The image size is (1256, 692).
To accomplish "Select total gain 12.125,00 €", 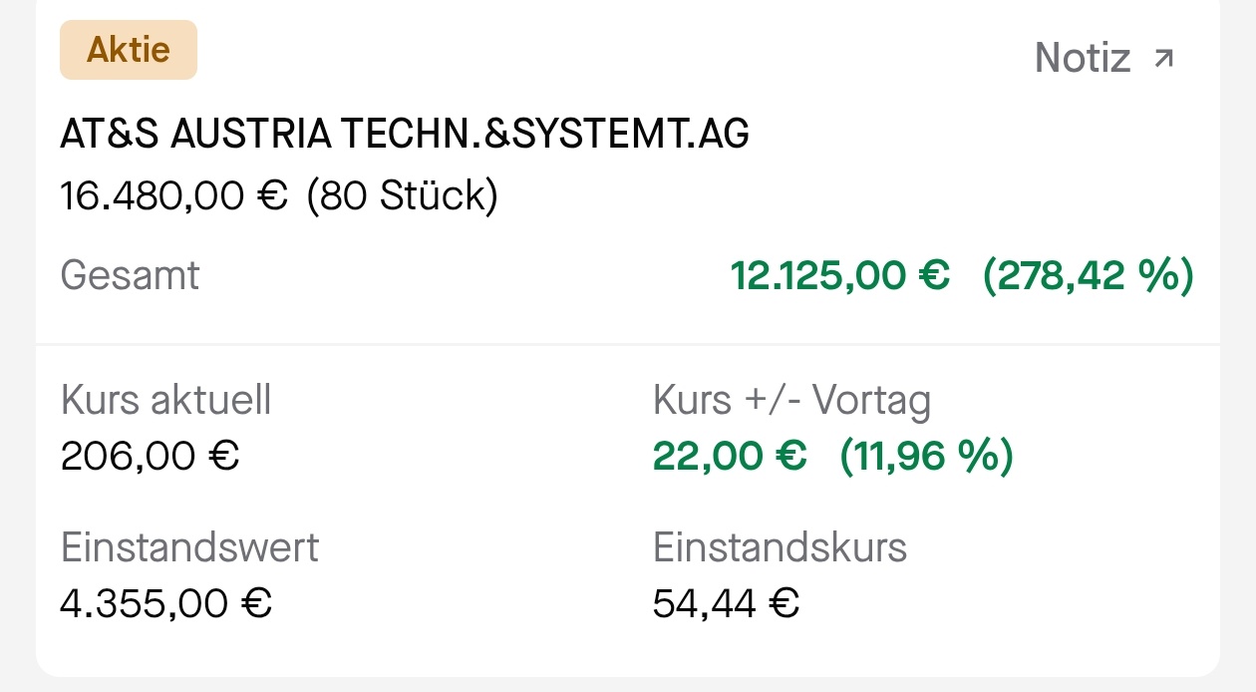I will tap(840, 275).
